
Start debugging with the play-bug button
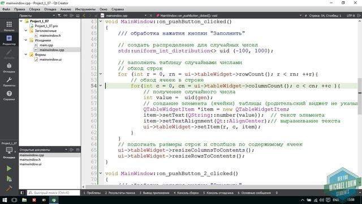(9, 178)
